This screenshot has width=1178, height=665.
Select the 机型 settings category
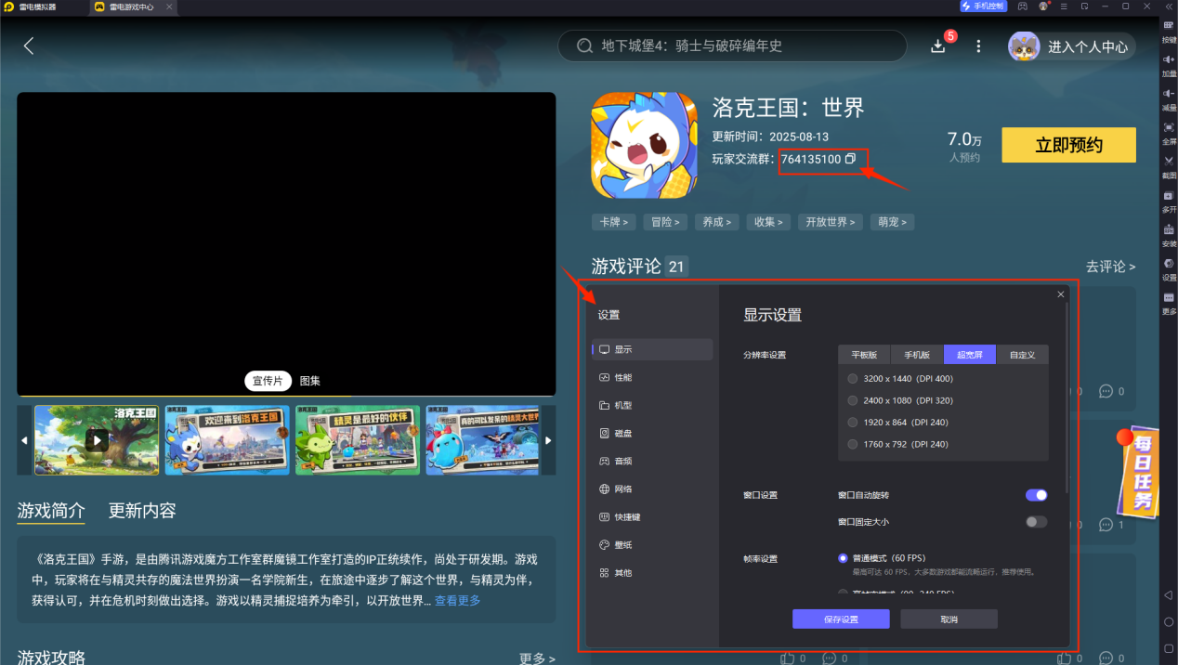[652, 405]
